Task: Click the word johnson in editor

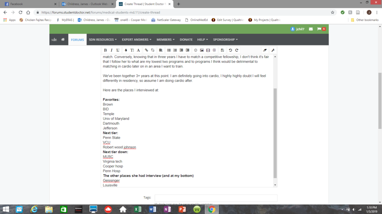Action: pyautogui.click(x=130, y=147)
